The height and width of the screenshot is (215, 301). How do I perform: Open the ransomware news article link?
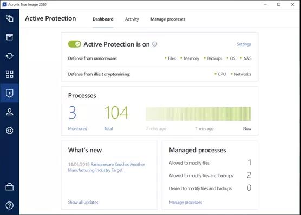106,167
